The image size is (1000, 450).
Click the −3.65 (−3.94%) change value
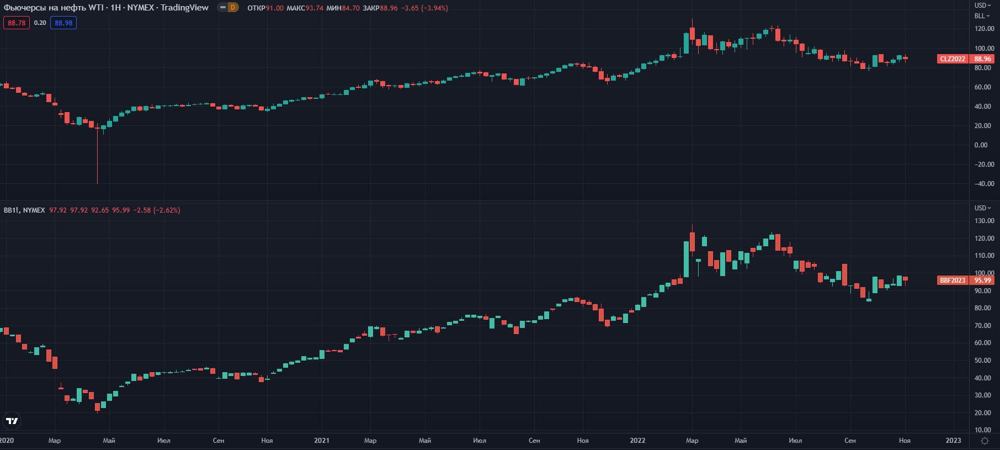[424, 8]
